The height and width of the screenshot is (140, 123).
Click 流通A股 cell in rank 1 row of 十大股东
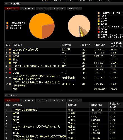pyautogui.click(x=71, y=110)
